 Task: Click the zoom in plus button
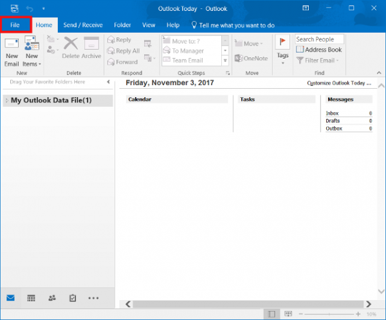(358, 314)
